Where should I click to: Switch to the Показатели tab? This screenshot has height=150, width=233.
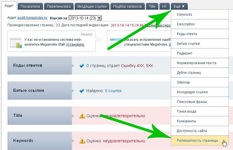(30, 7)
